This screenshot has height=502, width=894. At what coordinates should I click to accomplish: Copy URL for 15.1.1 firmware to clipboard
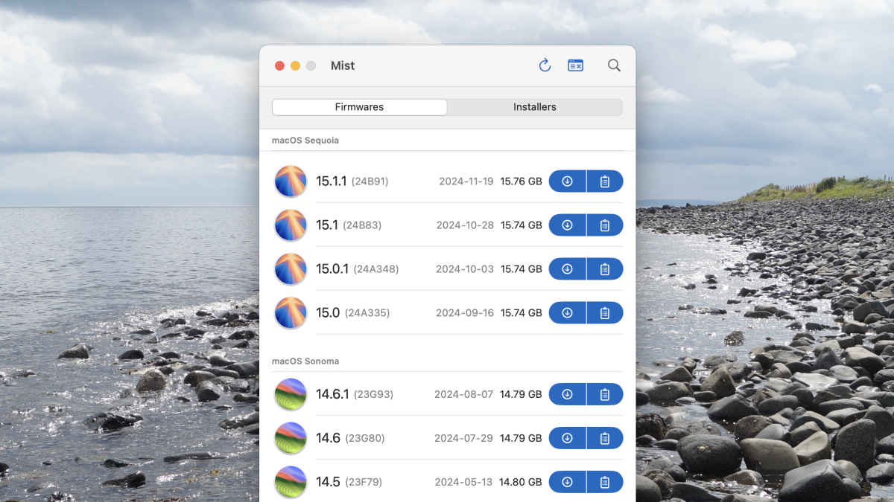pos(605,181)
